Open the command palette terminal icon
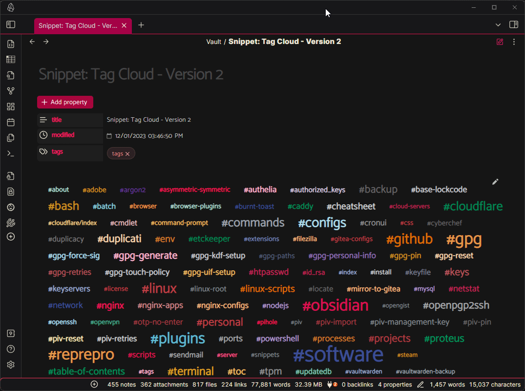The image size is (525, 391). coord(11,153)
